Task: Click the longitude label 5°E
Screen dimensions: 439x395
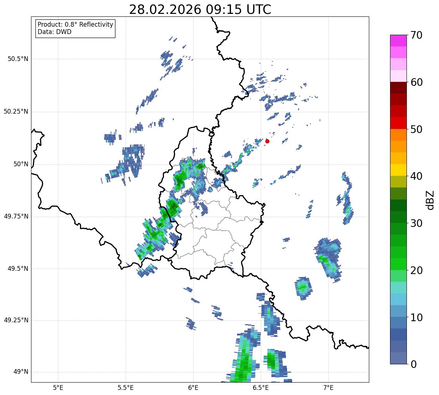Action: (x=58, y=387)
